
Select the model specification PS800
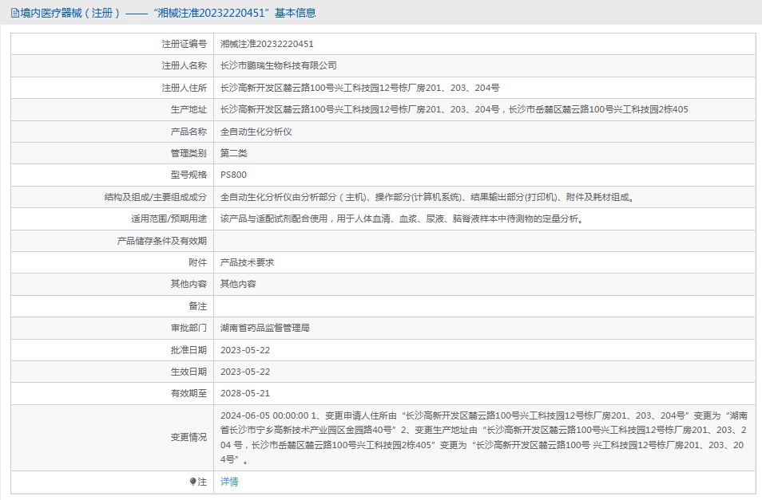(233, 175)
